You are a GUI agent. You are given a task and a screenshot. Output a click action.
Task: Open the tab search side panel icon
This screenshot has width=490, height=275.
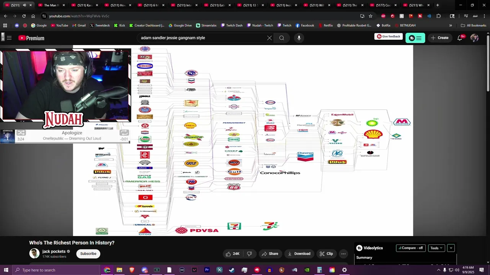(452, 16)
